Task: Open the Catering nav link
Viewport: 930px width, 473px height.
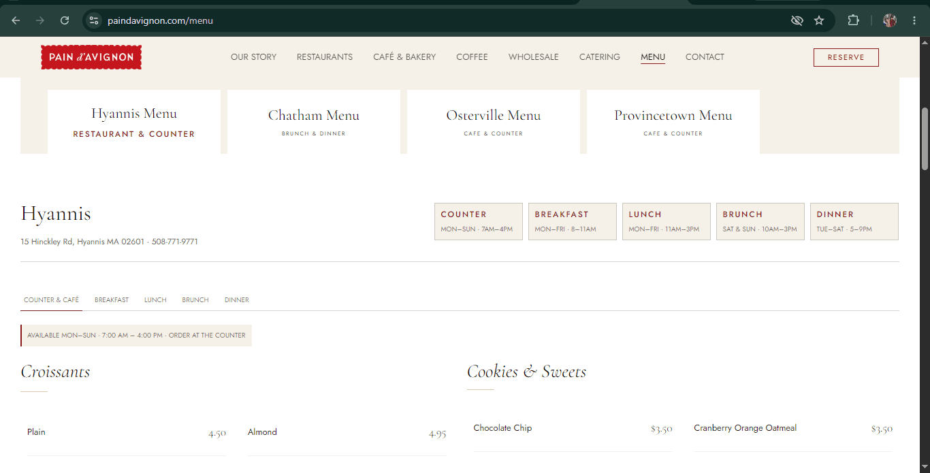Action: [600, 57]
